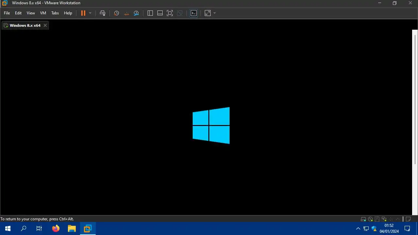The width and height of the screenshot is (418, 235).
Task: Open the Edit menu
Action: tap(18, 13)
